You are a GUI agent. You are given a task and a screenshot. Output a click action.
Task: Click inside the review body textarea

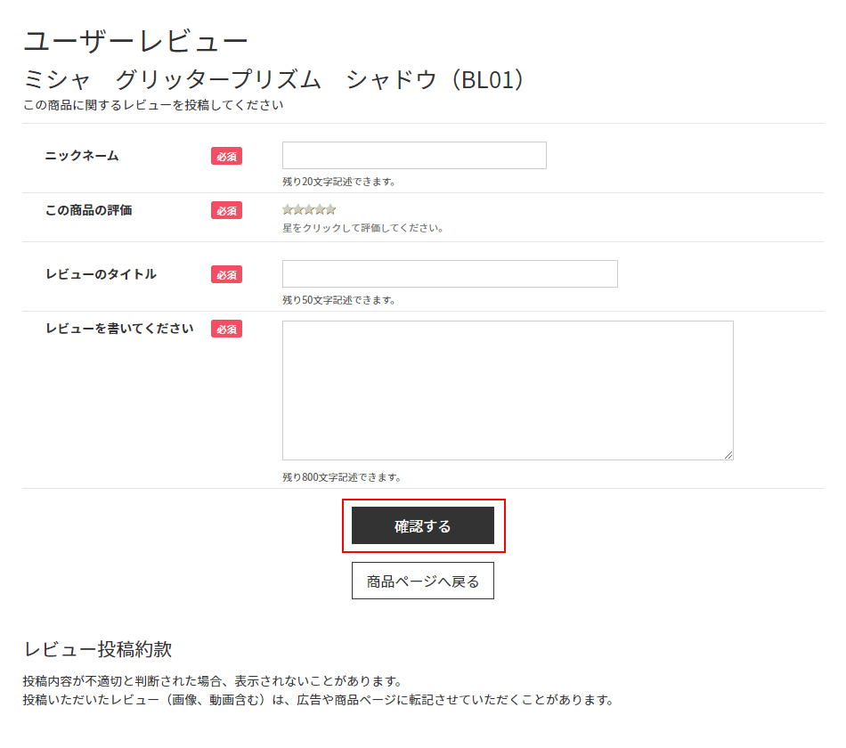tap(508, 390)
